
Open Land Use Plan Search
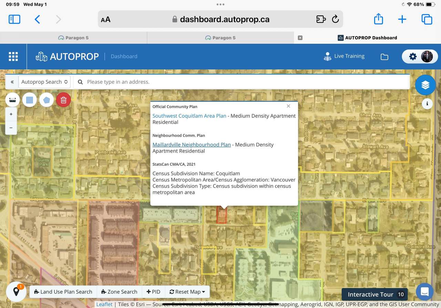click(63, 292)
